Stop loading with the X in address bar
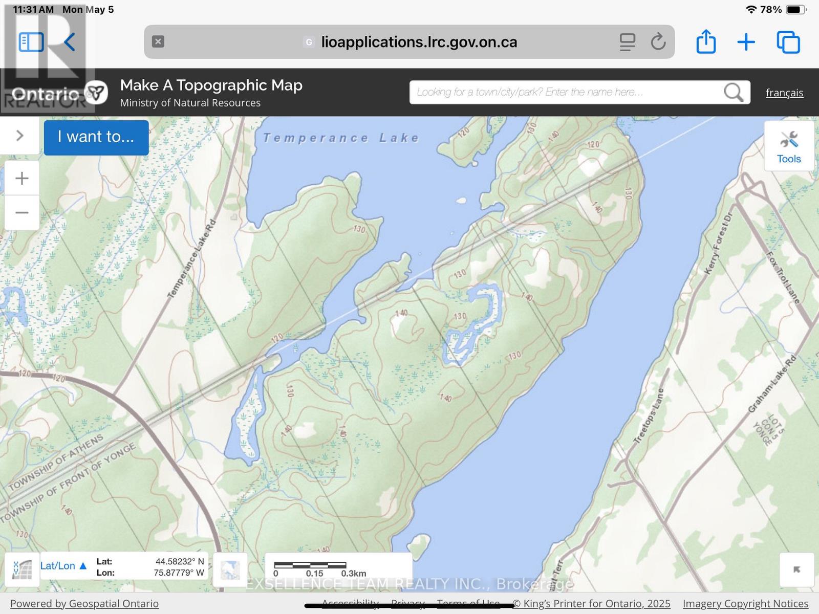The width and height of the screenshot is (819, 614). point(158,41)
